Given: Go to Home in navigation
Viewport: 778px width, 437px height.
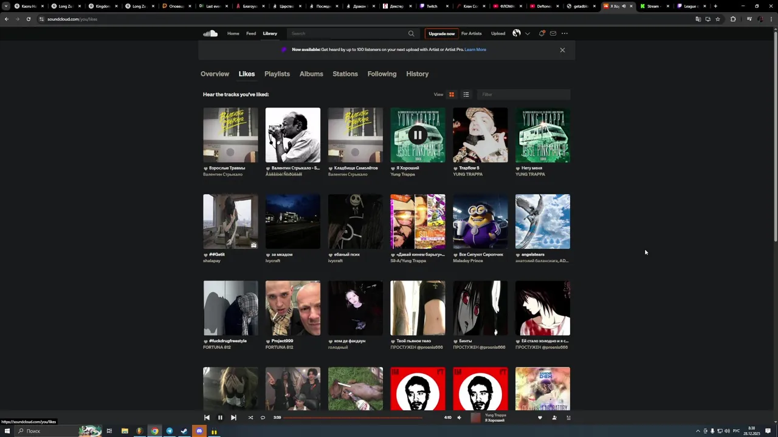Looking at the screenshot, I should (x=233, y=33).
